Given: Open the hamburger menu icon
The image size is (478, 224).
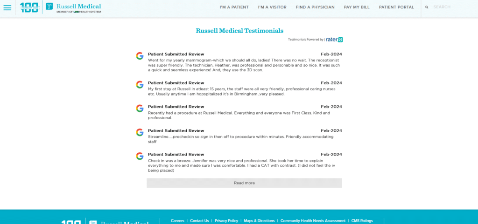Looking at the screenshot, I should pos(7,7).
